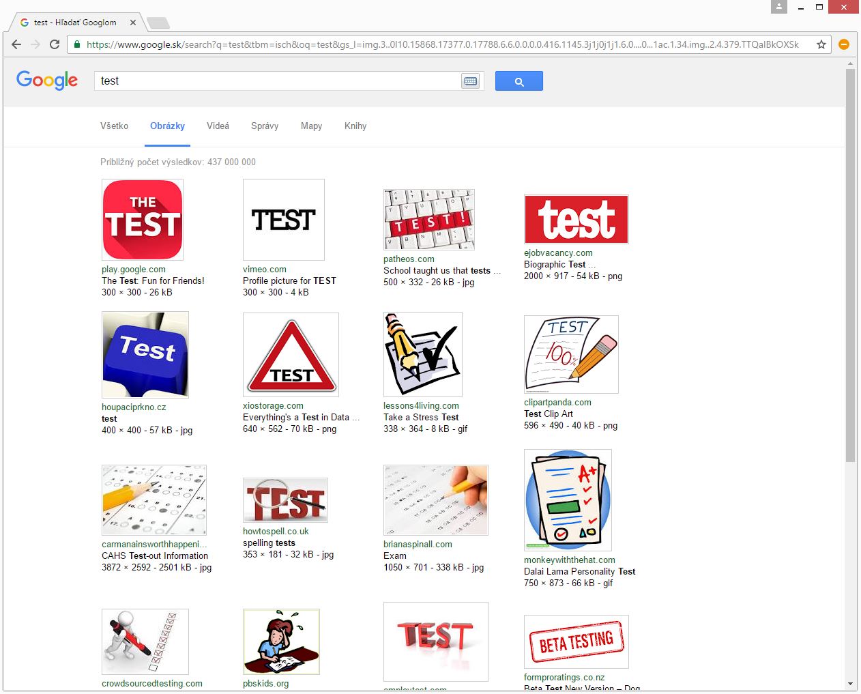
Task: Switch to the Všetko tab
Action: pos(114,126)
